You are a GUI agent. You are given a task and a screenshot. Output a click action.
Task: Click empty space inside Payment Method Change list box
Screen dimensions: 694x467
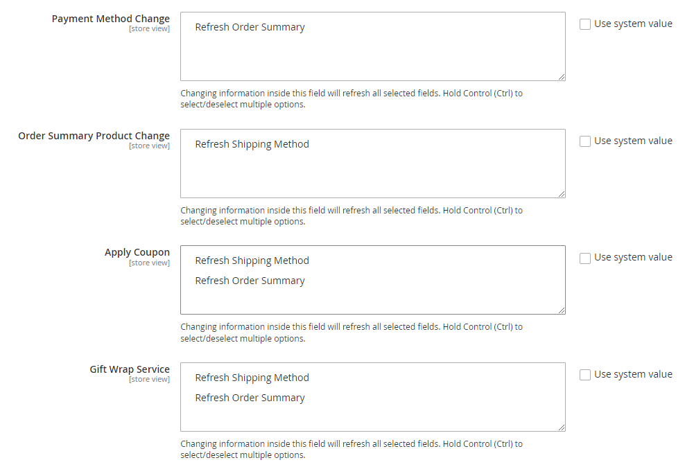[x=372, y=59]
